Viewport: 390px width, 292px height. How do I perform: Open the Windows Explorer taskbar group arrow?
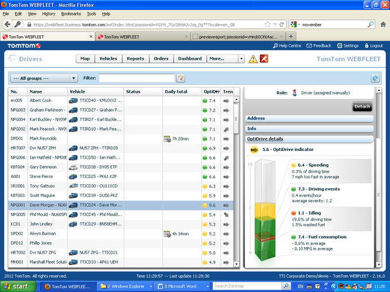click(151, 286)
